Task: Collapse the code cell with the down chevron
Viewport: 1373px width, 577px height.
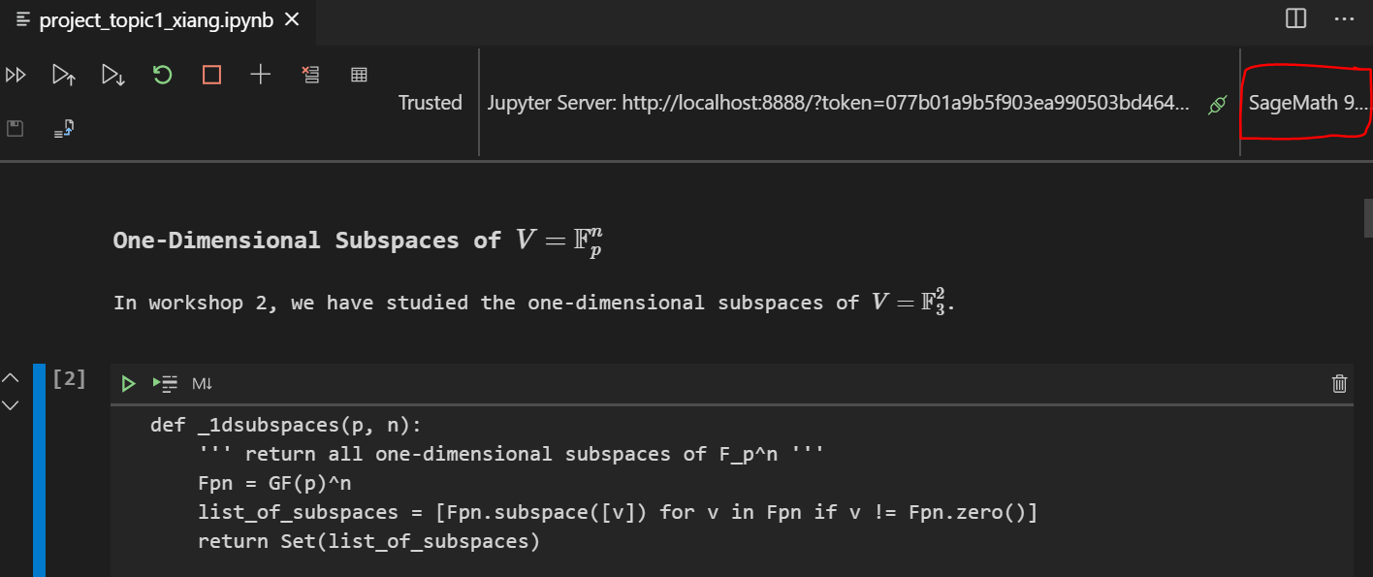Action: click(x=10, y=405)
